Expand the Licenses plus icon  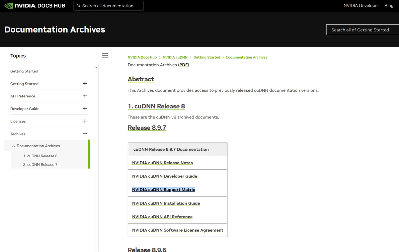point(85,121)
